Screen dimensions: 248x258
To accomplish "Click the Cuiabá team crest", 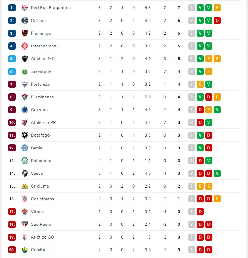I will click(x=25, y=250).
